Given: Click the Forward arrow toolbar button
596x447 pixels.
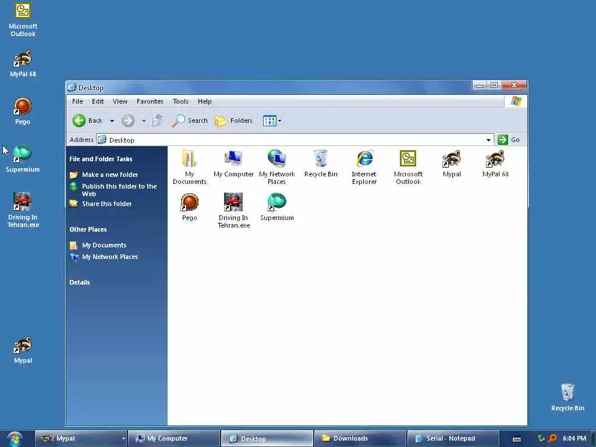Looking at the screenshot, I should tap(128, 121).
